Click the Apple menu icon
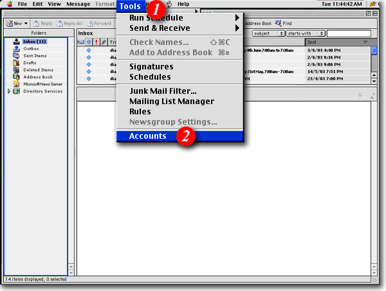Viewport: 386px width, 291px height. (9, 4)
